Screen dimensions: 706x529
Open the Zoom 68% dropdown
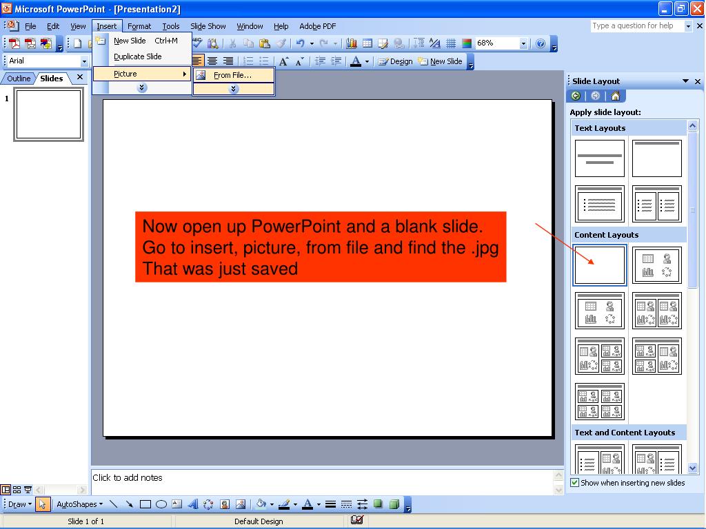(x=523, y=43)
